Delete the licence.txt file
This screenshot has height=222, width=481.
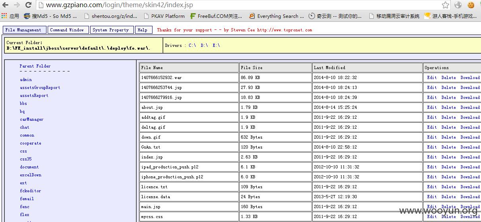[x=448, y=187]
